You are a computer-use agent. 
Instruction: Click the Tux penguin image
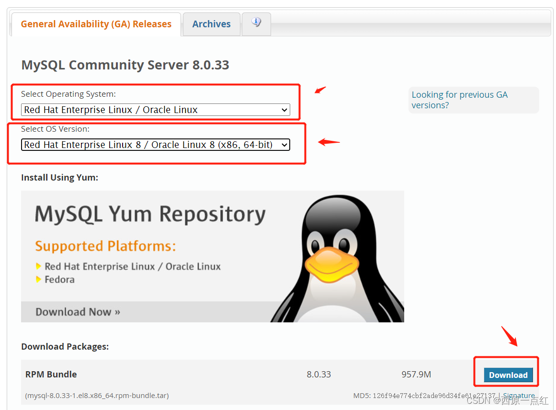pyautogui.click(x=337, y=259)
